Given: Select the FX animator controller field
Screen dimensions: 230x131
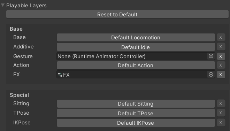Looking at the screenshot, I should click(x=136, y=75).
